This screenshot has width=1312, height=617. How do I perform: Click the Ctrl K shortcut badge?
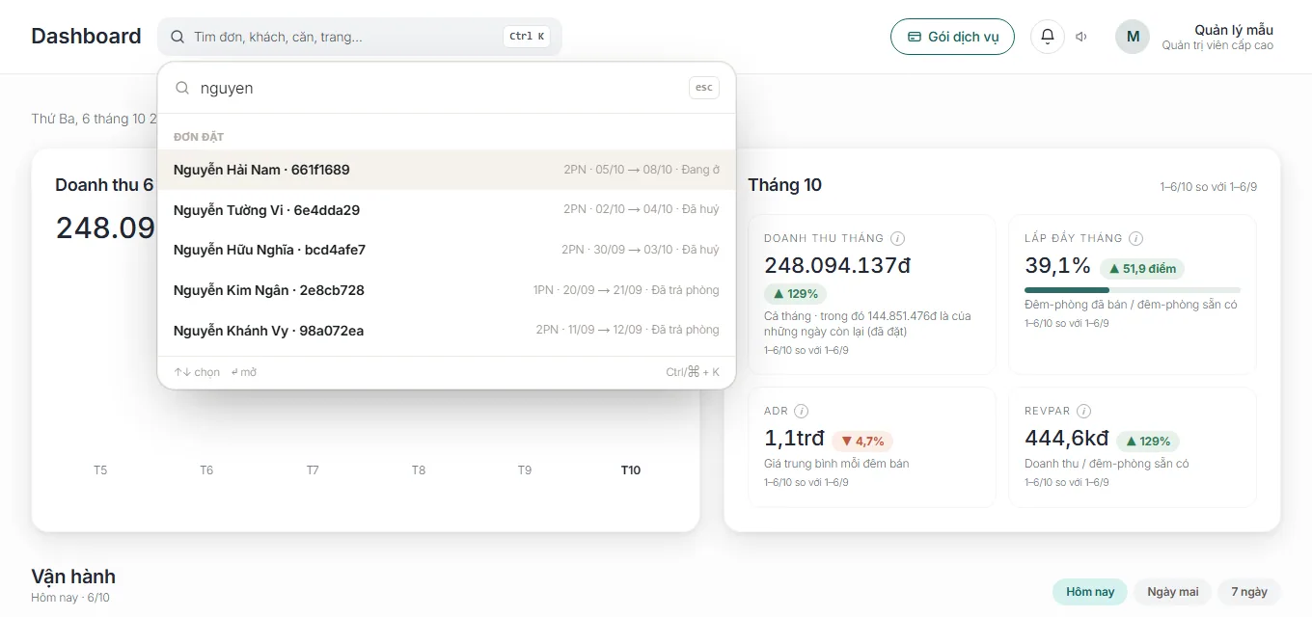pyautogui.click(x=527, y=37)
